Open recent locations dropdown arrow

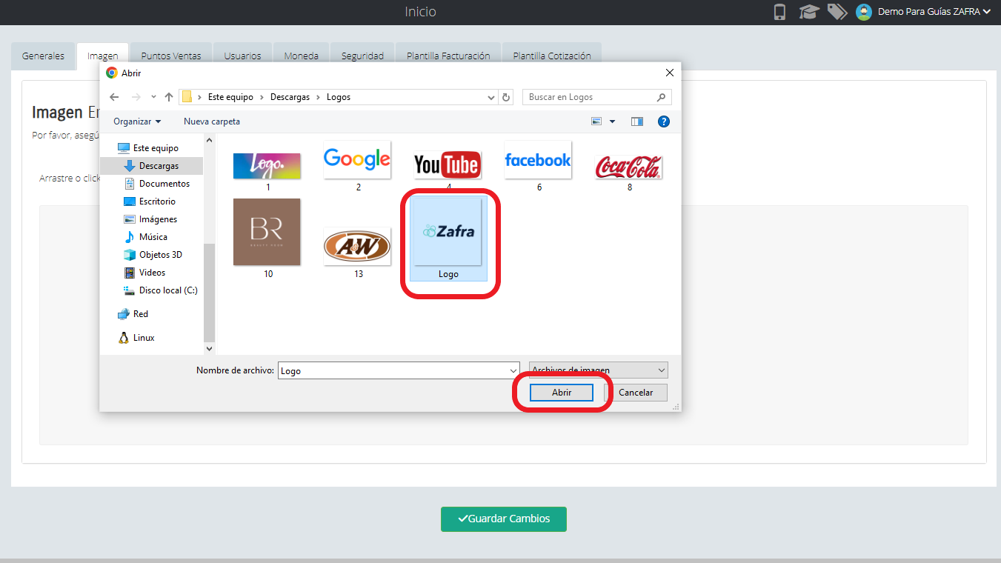[153, 97]
